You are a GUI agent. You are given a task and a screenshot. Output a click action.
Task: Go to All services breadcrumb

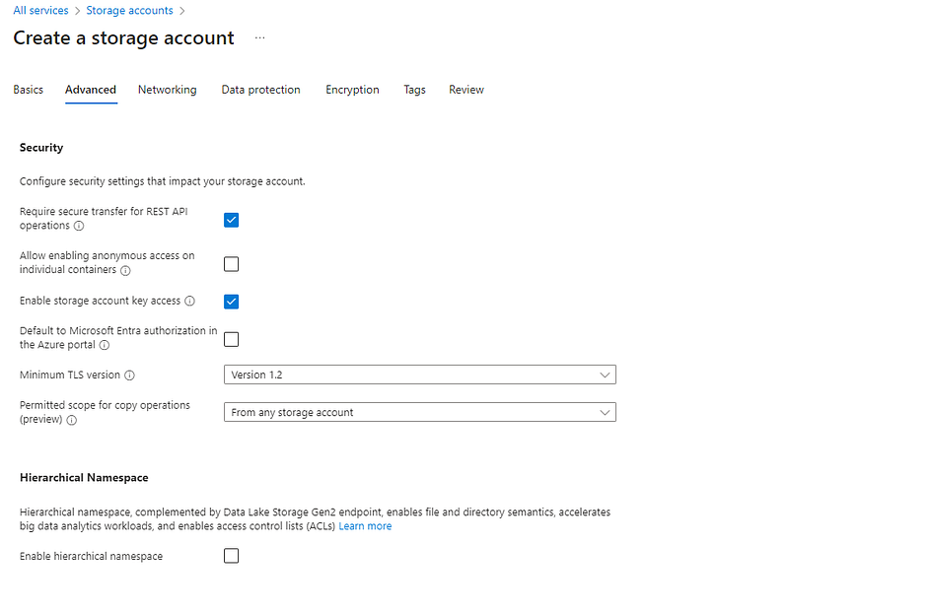pos(40,11)
